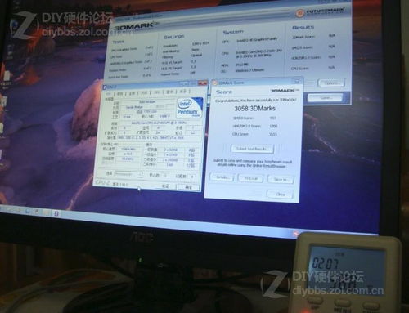Open processor selection dropdown in CPU-Z
Screen dimensions: 409x313
[128, 174]
